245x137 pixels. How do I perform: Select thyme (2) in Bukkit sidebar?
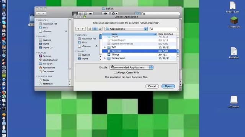[x=46, y=48]
